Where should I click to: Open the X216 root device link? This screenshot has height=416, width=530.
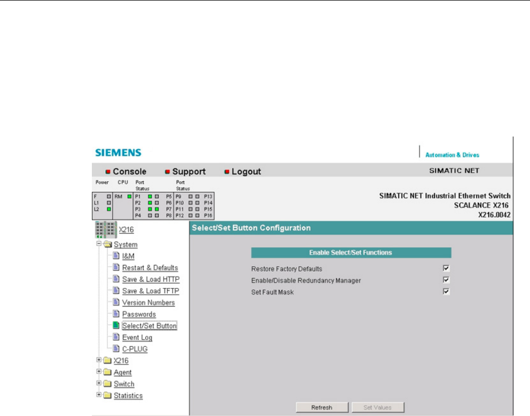tap(126, 230)
